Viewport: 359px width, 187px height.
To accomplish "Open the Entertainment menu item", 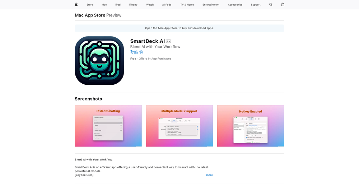I will (x=211, y=5).
